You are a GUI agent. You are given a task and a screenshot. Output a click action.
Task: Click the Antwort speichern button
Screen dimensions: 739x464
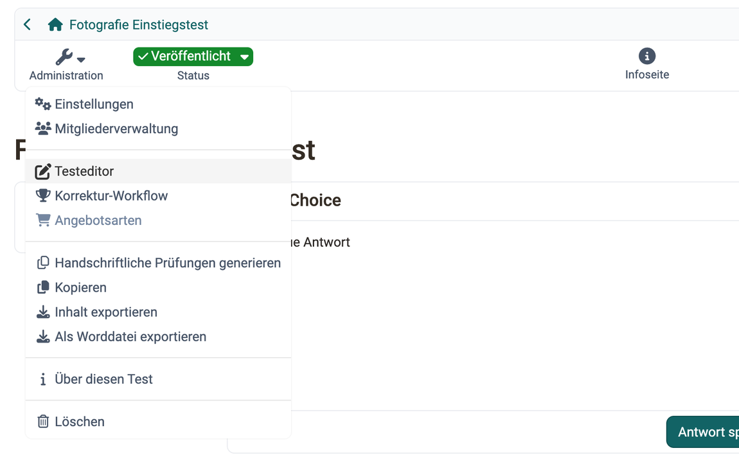click(x=703, y=432)
